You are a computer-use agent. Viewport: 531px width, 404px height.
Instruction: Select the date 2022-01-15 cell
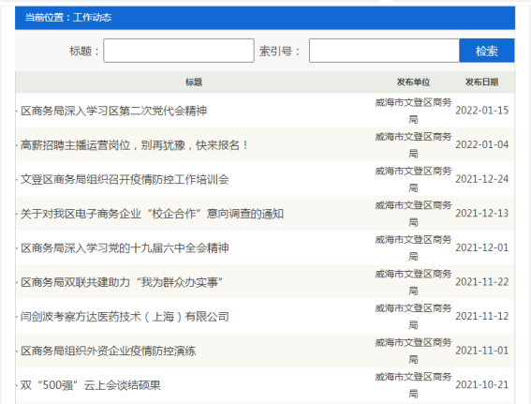click(x=481, y=111)
